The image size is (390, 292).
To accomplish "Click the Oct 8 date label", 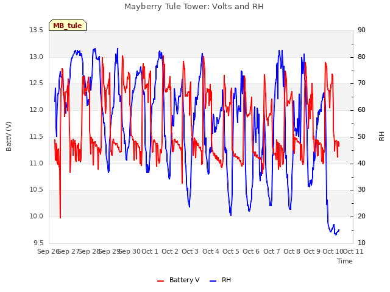I will coord(292,251).
